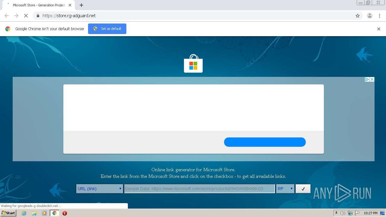Click the browser back arrow
This screenshot has width=386, height=217.
[x=7, y=16]
